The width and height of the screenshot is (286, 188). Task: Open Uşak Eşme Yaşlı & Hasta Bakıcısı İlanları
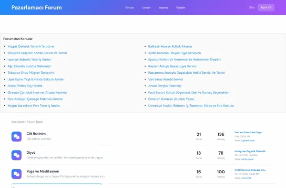[36, 79]
